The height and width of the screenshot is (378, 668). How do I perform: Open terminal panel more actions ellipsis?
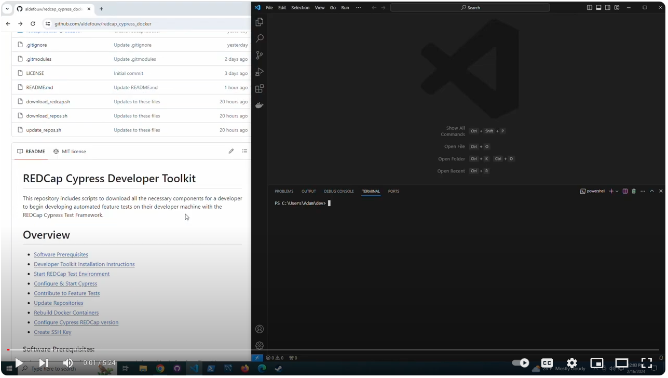(643, 191)
